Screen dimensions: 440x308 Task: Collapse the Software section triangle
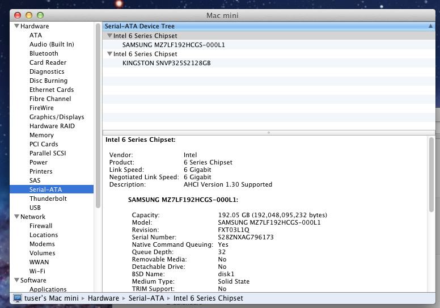[x=16, y=280]
